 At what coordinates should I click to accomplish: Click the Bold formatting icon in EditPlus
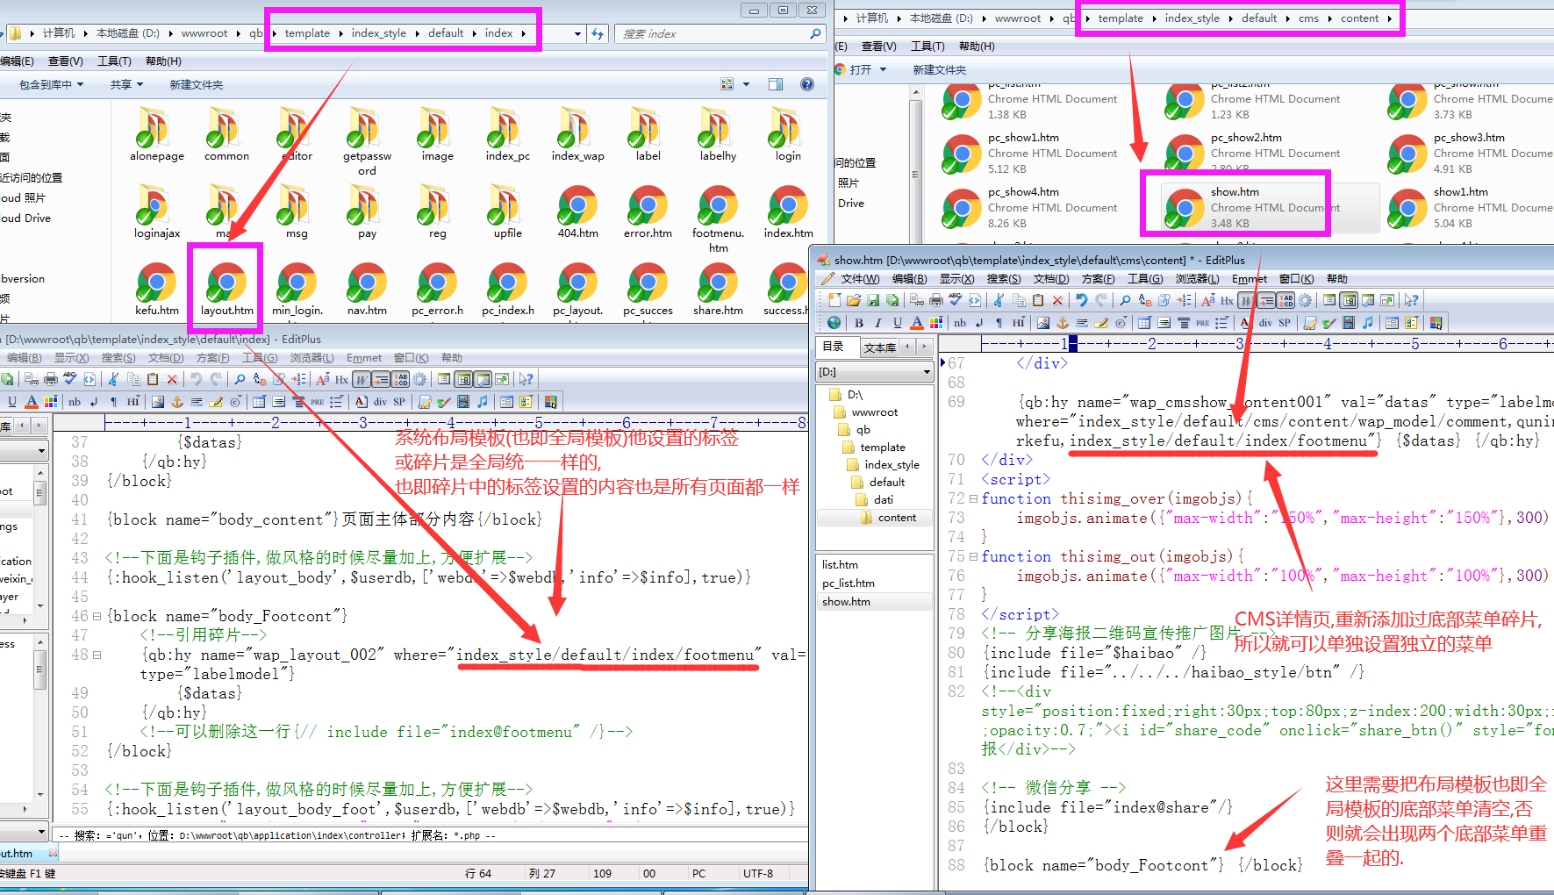(x=859, y=323)
